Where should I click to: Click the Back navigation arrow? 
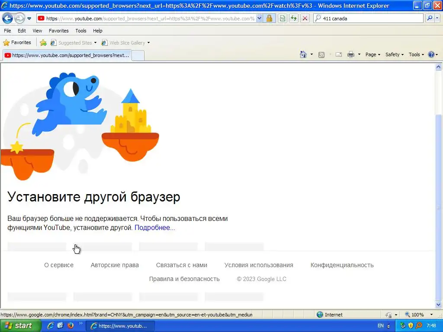[8, 19]
